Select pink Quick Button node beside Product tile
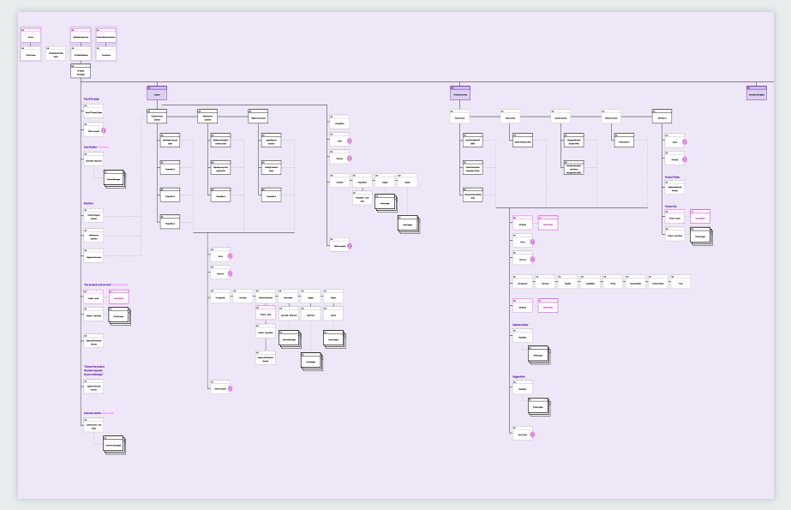This screenshot has height=510, width=791. tap(700, 217)
